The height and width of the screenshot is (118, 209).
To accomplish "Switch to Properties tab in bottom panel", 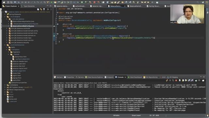I will pyautogui.click(x=69, y=77).
